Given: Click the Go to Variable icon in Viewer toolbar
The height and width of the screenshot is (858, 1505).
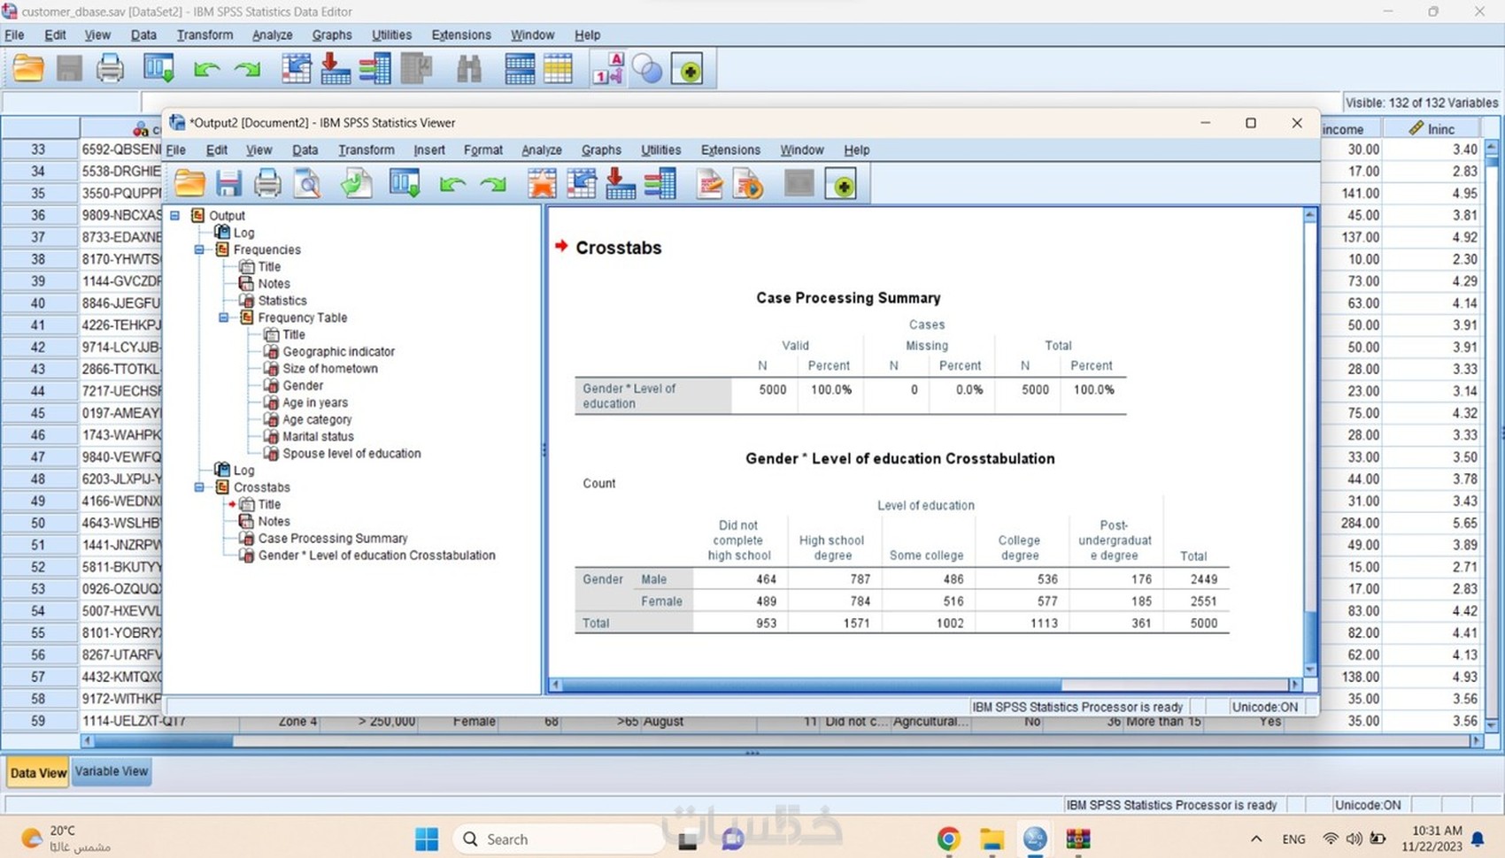Looking at the screenshot, I should click(x=621, y=184).
